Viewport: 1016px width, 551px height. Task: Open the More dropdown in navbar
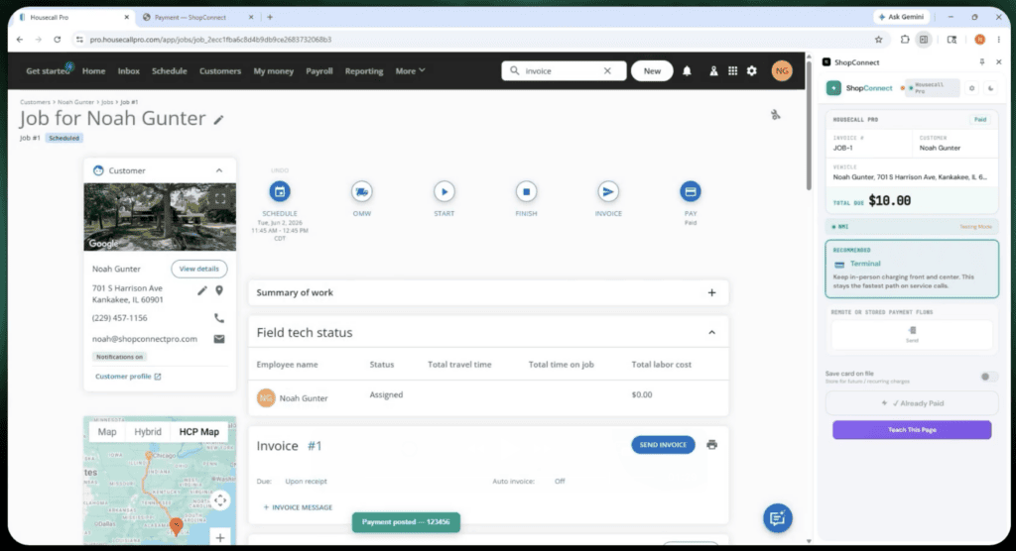coord(410,71)
